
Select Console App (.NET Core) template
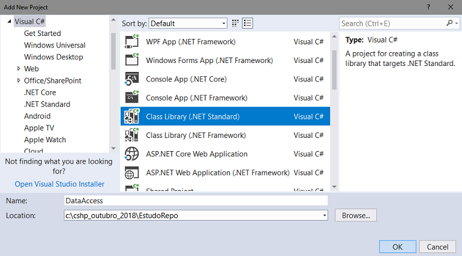click(x=225, y=79)
